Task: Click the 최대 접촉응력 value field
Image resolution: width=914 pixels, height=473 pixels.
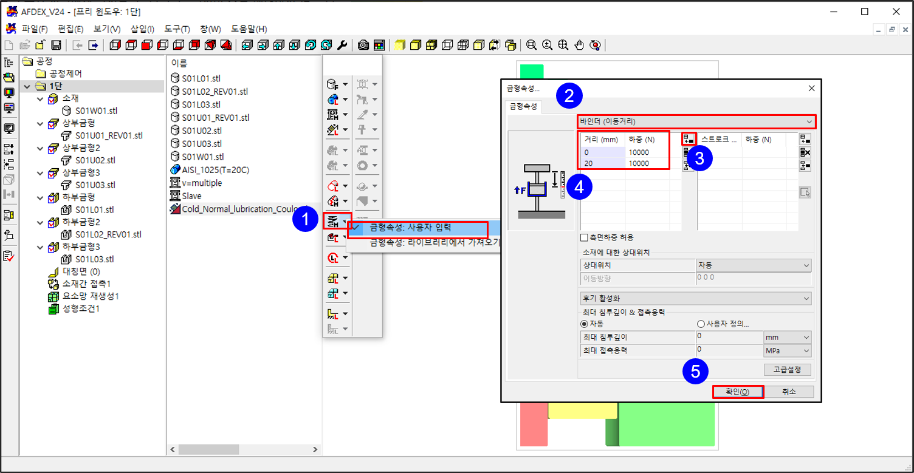Action: (729, 350)
